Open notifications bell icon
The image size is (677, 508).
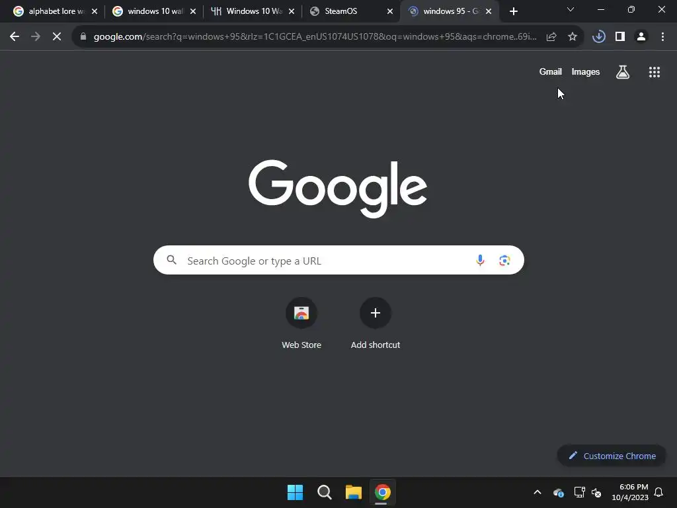tap(658, 492)
